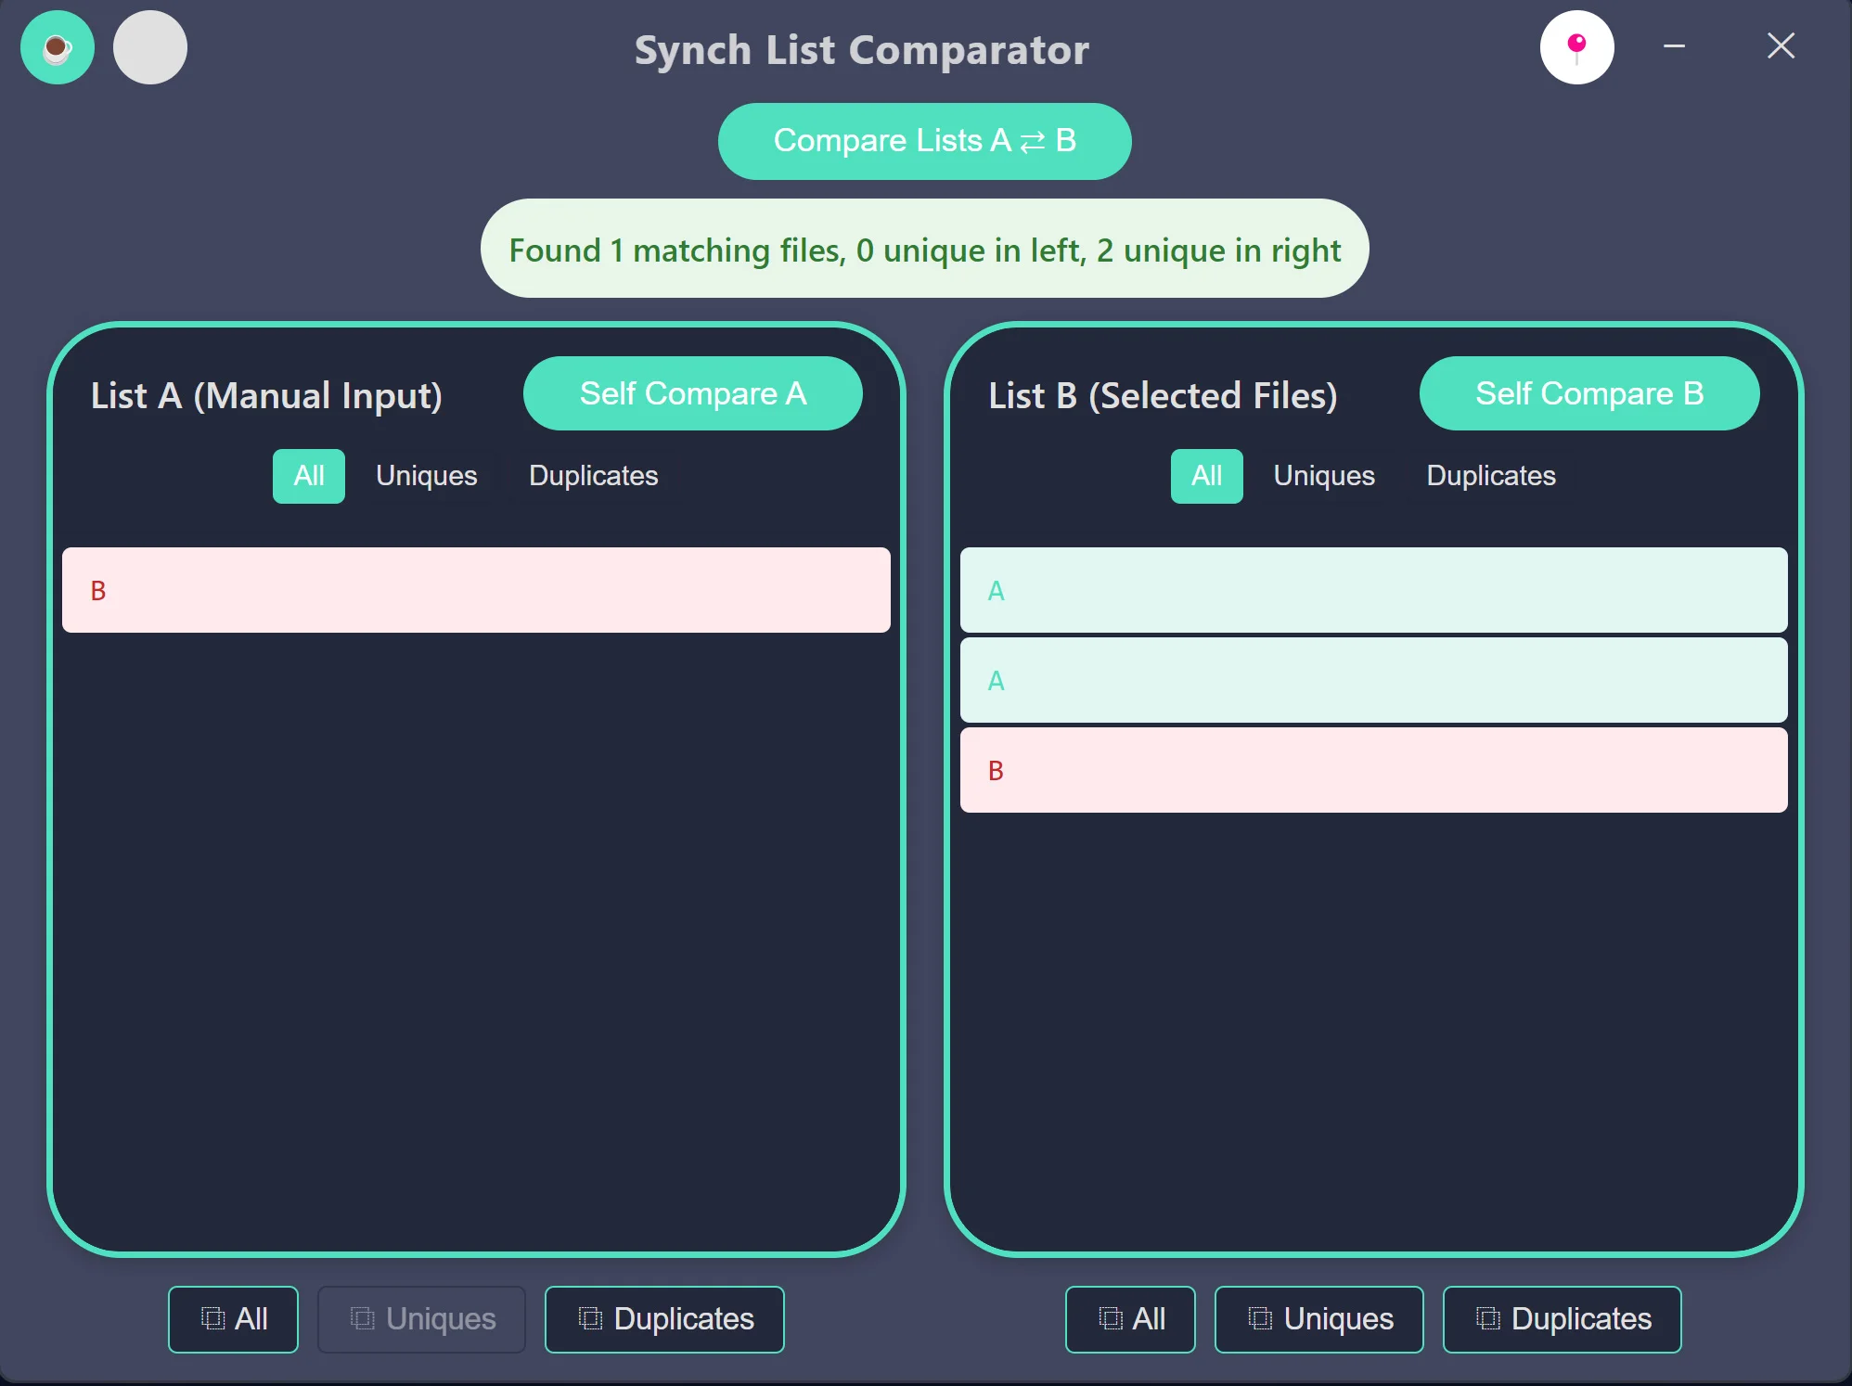
Task: Click the gray circle theme button
Action: [x=150, y=47]
